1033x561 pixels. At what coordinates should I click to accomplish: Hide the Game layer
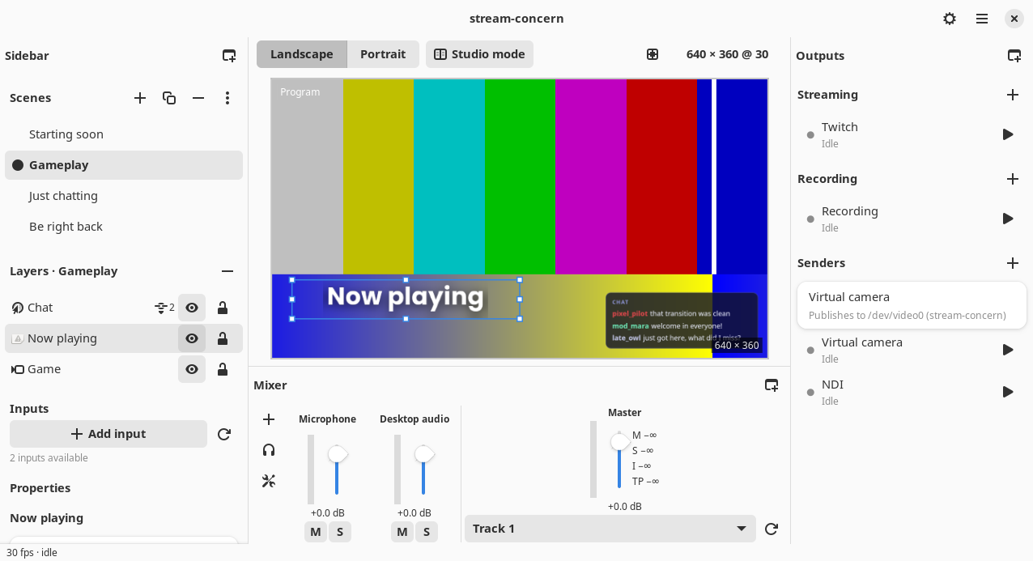click(192, 369)
